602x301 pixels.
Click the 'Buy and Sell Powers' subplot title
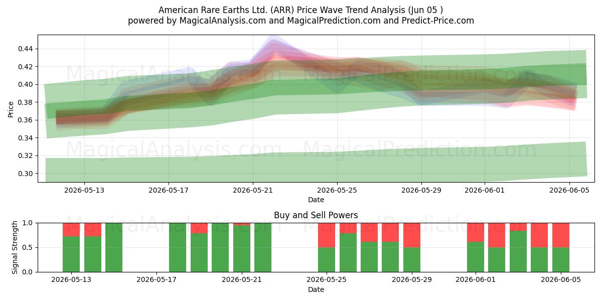click(x=316, y=215)
